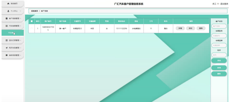Screen dimensions: 230x102
Task: Click the green 查询 search button
Action: [x=219, y=60]
